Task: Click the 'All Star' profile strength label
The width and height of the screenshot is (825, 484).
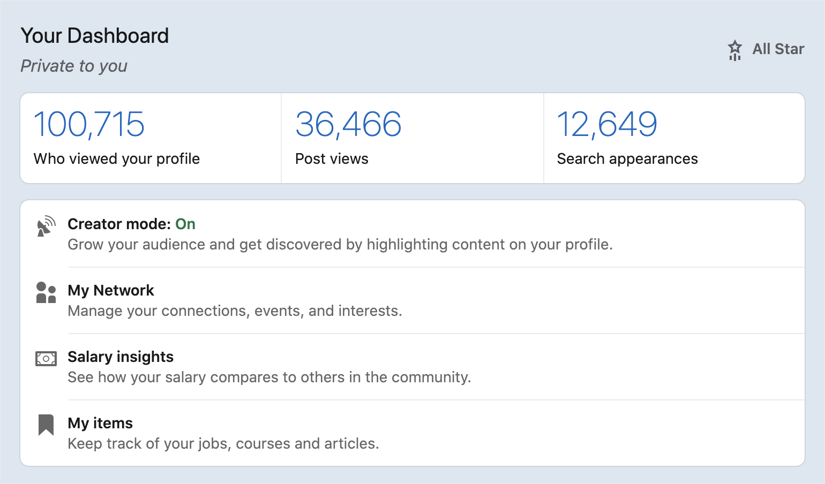Action: pyautogui.click(x=778, y=49)
